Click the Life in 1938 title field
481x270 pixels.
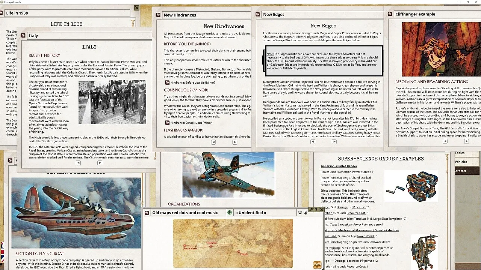67,13
